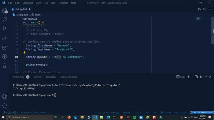The width and height of the screenshot is (214, 120).
Task: Switch to the Debug Console tab
Action: pos(69,77)
